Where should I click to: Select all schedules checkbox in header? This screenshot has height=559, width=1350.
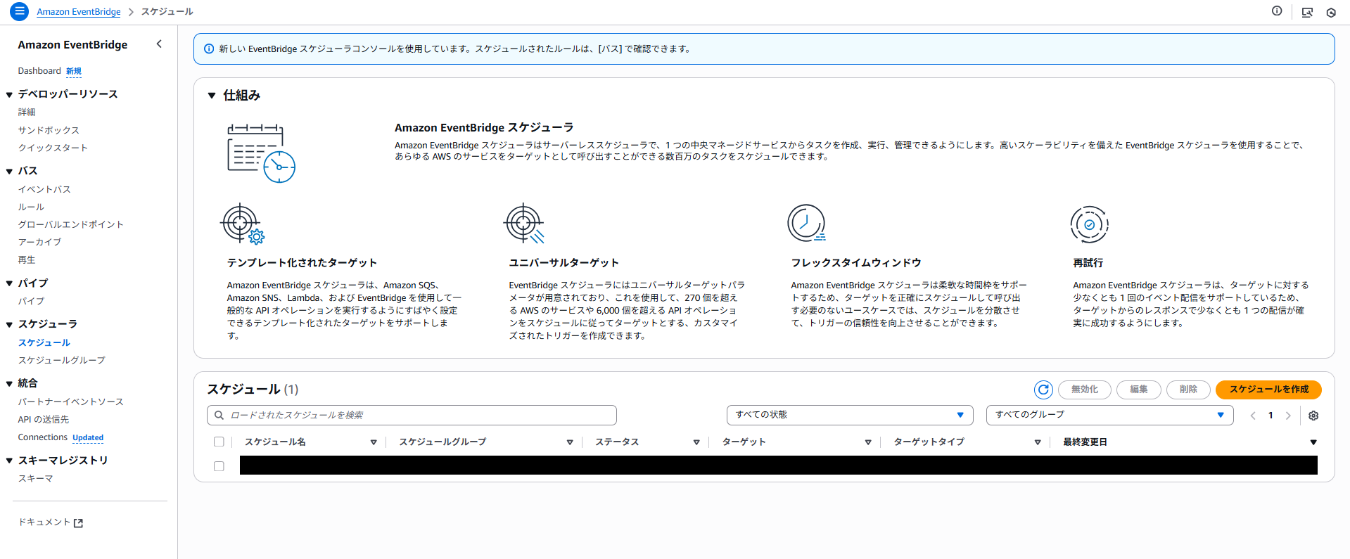(x=219, y=442)
